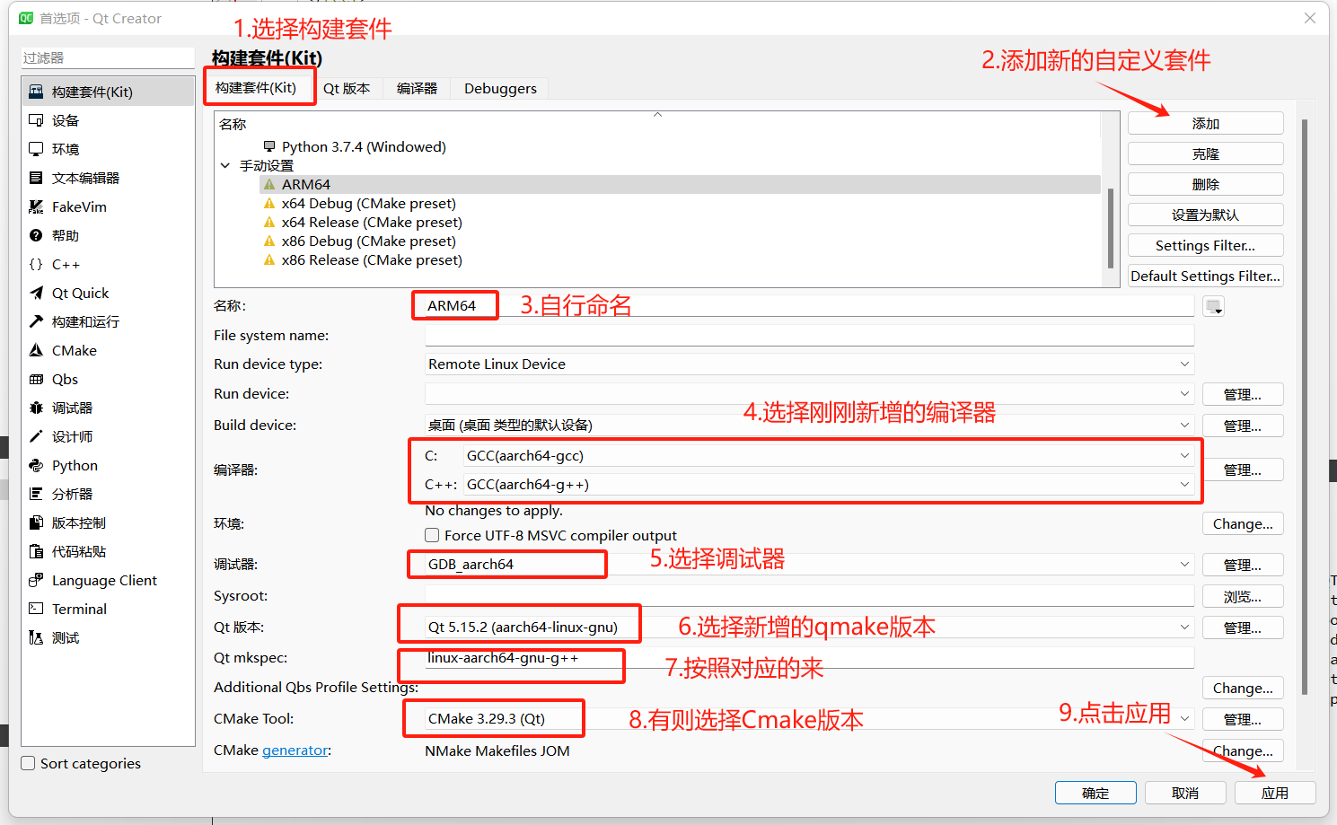
Task: Click the File system name field
Action: 809,336
